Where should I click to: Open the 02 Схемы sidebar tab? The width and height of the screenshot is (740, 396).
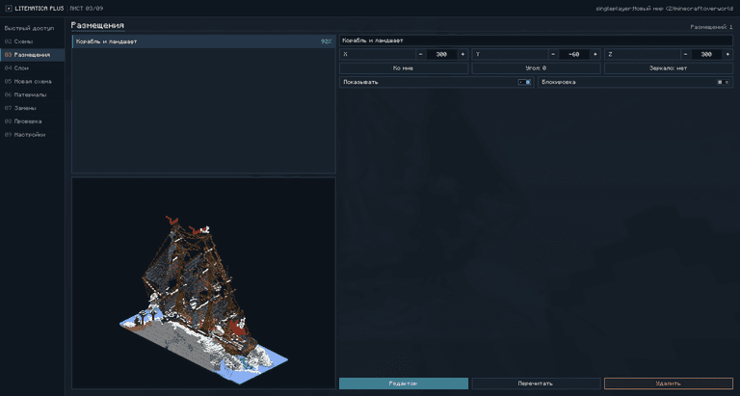32,41
